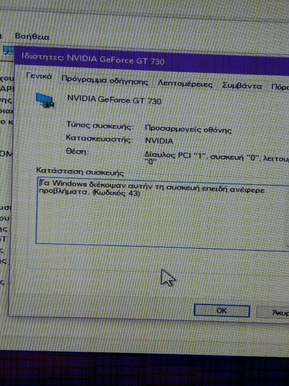Image resolution: width=289 pixels, height=386 pixels.
Task: Open the partially visible Πόροι tab
Action: click(280, 87)
